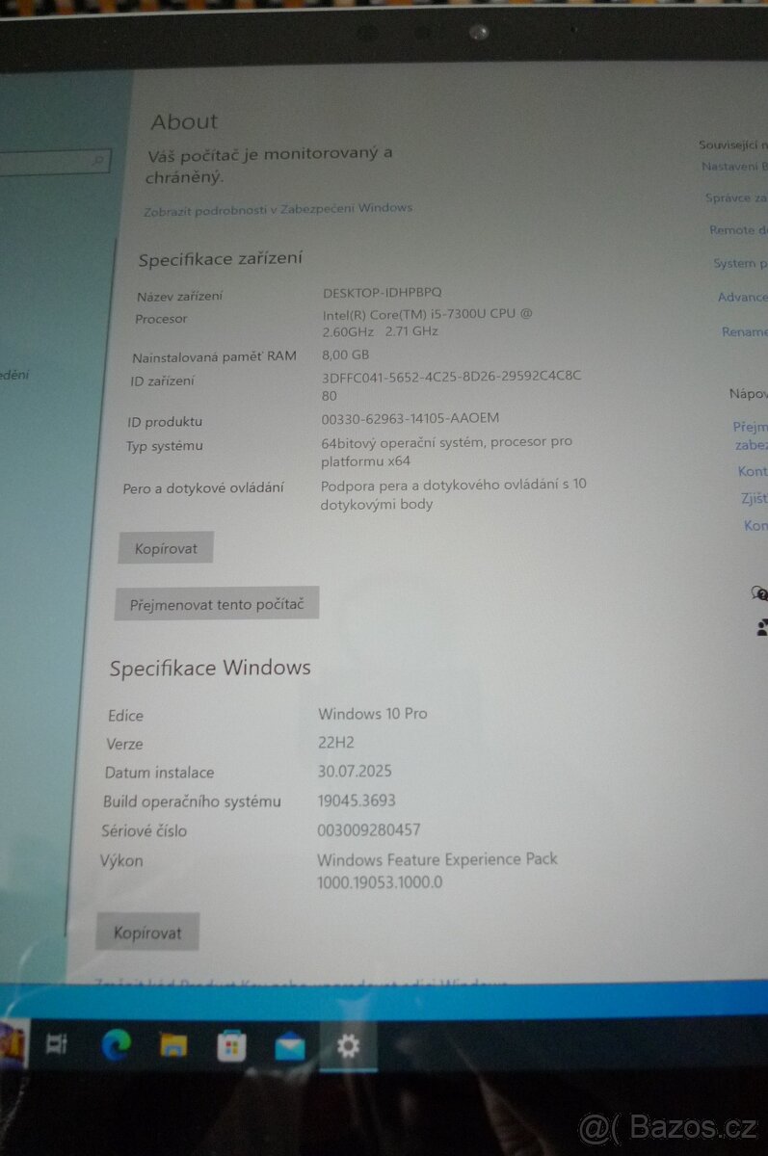
Task: Open Microsoft Store from the taskbar
Action: tap(231, 1046)
